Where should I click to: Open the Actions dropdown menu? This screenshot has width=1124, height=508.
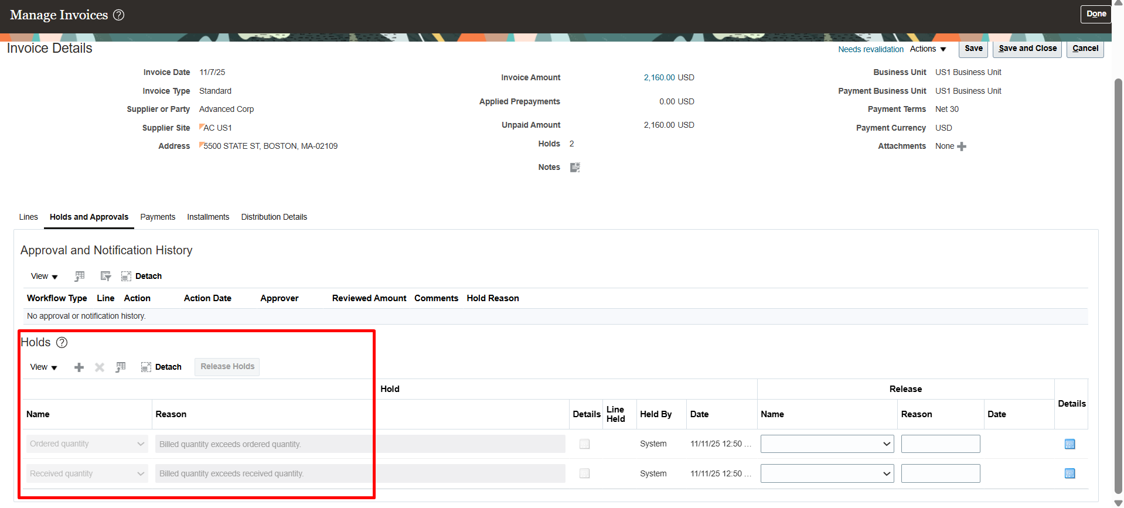pyautogui.click(x=928, y=49)
